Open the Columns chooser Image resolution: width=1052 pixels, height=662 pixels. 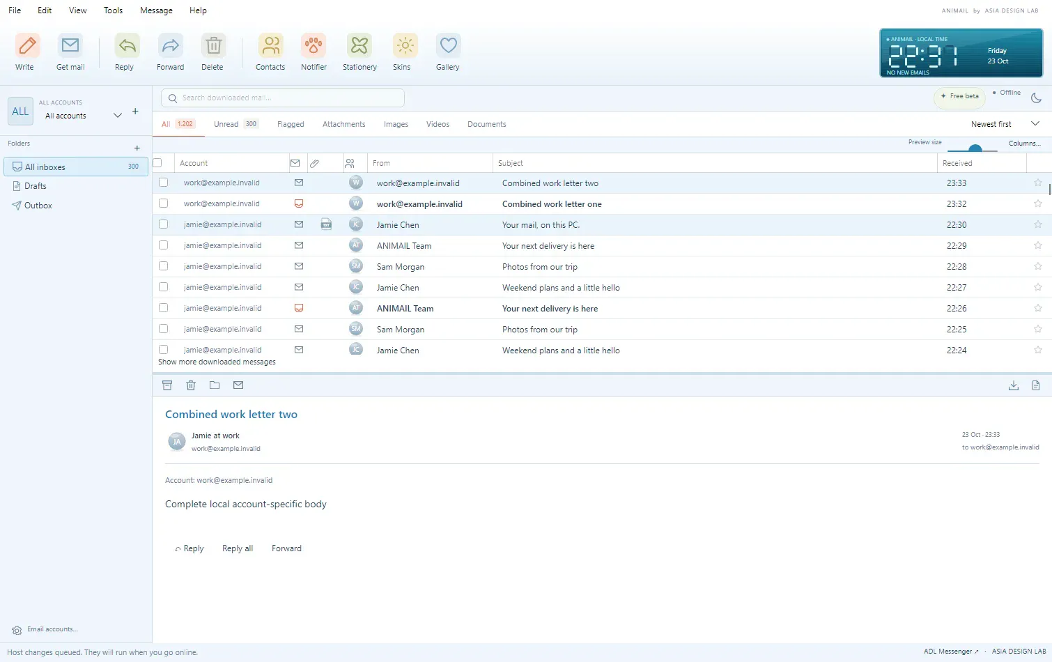point(1024,144)
